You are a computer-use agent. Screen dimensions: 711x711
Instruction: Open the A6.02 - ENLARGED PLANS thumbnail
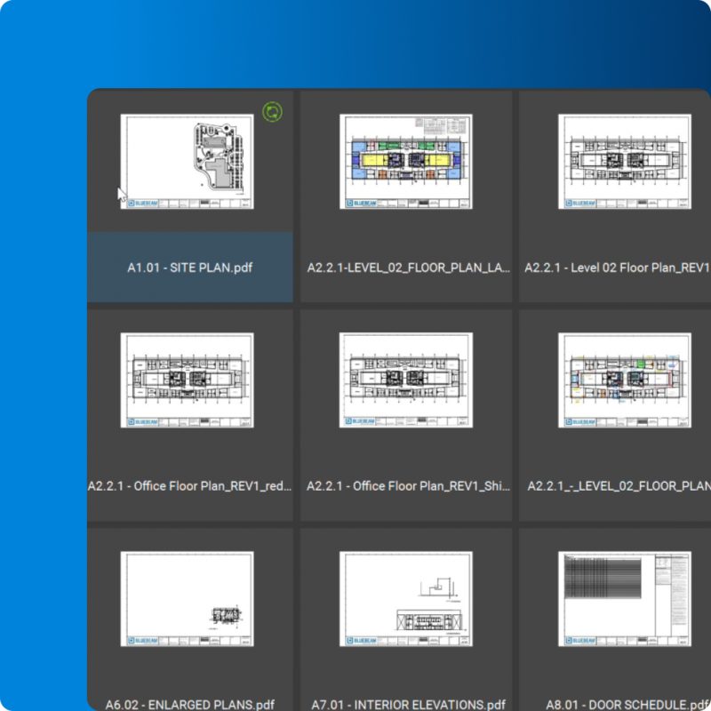coord(187,598)
